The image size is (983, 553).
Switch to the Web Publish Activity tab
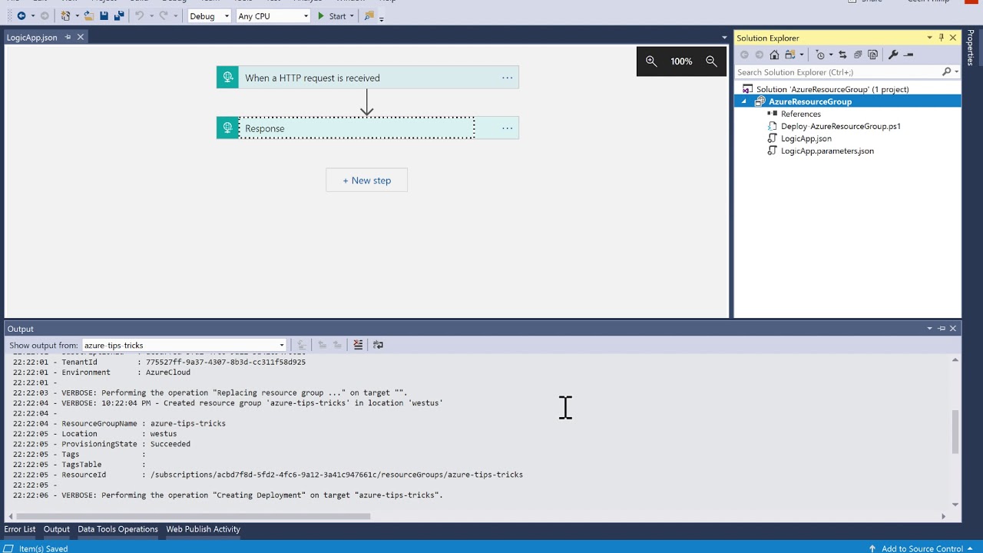pos(203,529)
